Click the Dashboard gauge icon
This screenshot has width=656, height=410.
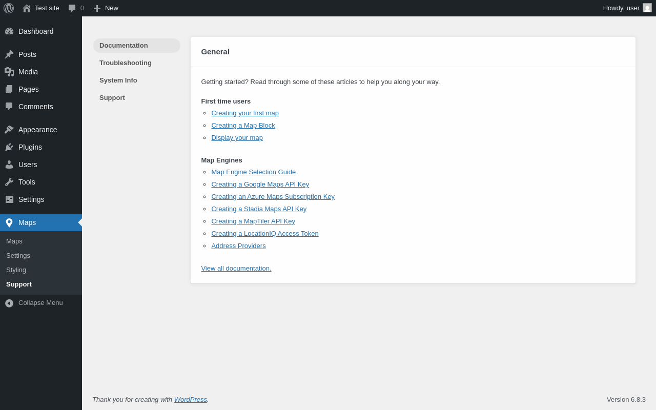pyautogui.click(x=9, y=31)
